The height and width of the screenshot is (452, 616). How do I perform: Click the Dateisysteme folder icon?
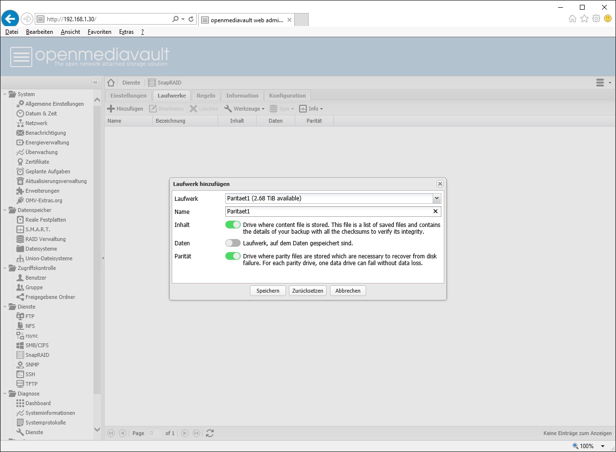click(20, 249)
